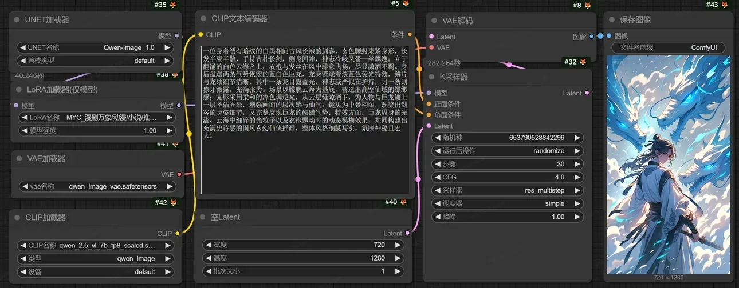Viewport: 739px width, 288px height.
Task: Toggle collapse of the 保存图像 node
Action: (x=612, y=20)
